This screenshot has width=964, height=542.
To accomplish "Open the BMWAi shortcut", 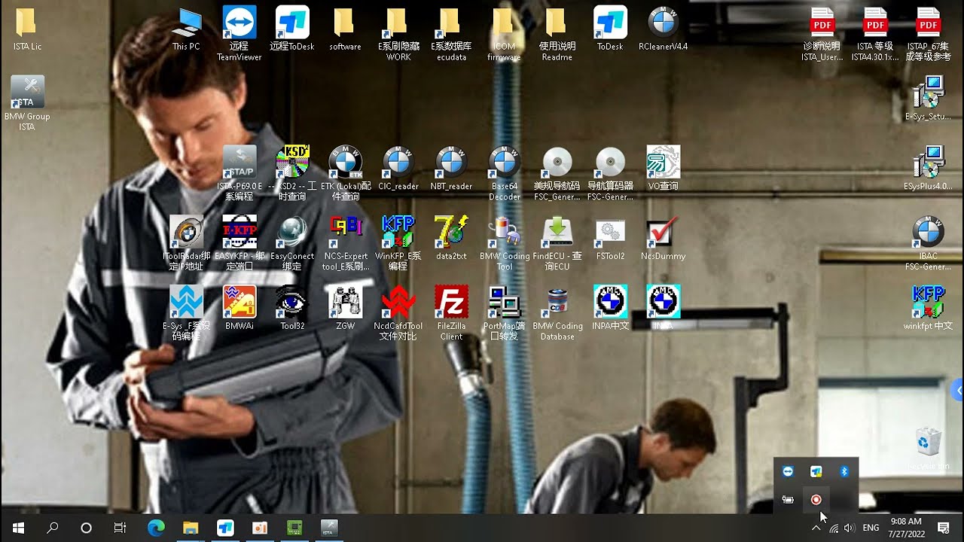I will tap(239, 308).
